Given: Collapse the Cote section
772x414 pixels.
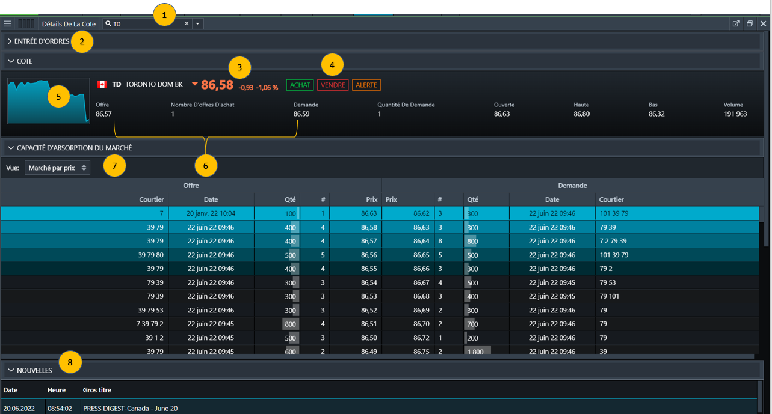Looking at the screenshot, I should [x=11, y=61].
